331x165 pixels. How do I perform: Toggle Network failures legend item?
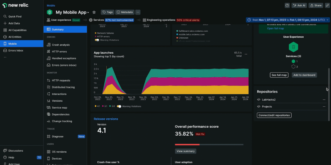click(104, 33)
